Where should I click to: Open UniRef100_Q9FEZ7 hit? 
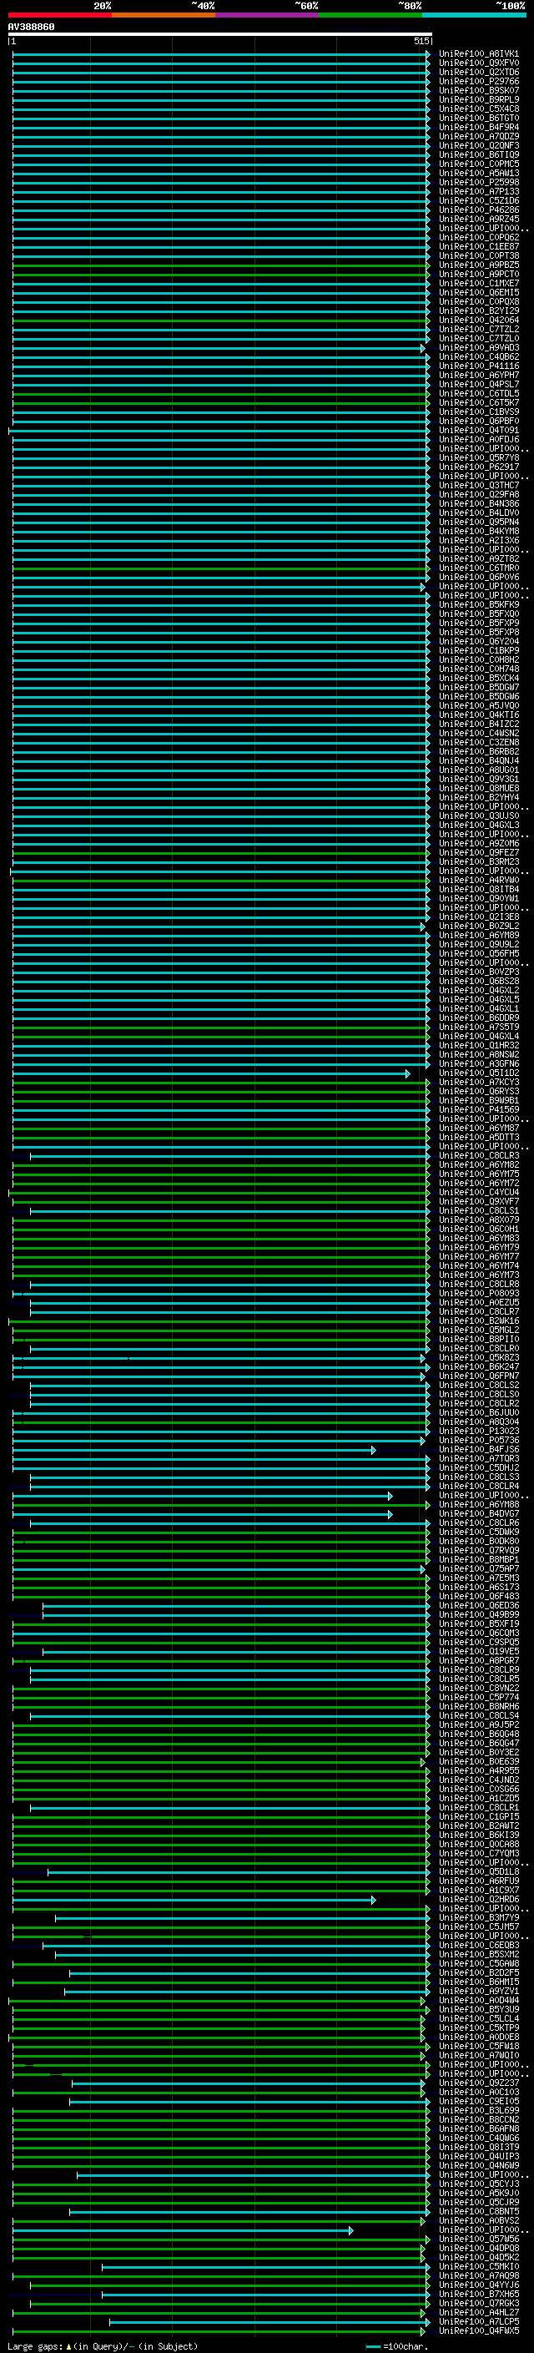click(478, 852)
